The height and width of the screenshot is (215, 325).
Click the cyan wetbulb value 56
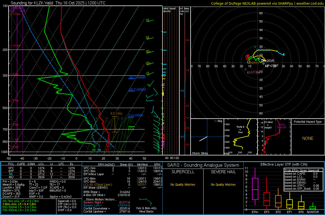99,150
